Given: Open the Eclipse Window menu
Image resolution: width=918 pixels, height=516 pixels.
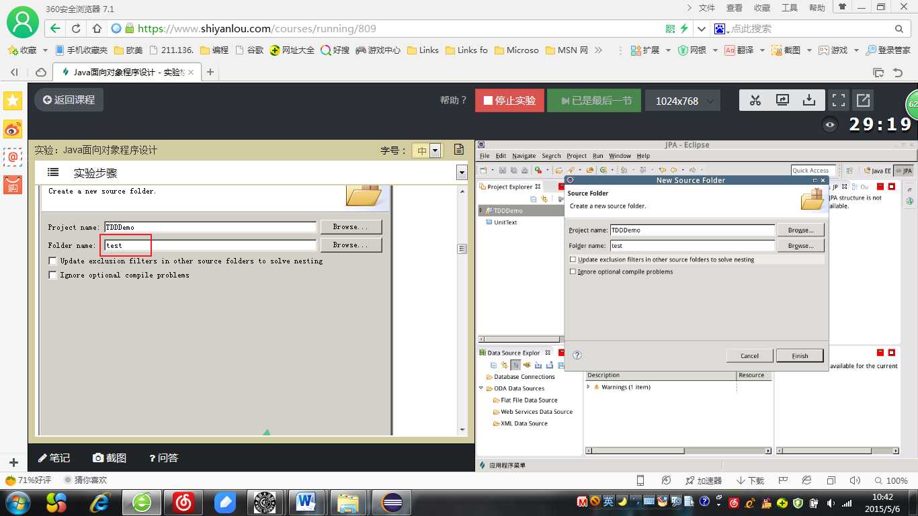Looking at the screenshot, I should click(620, 156).
